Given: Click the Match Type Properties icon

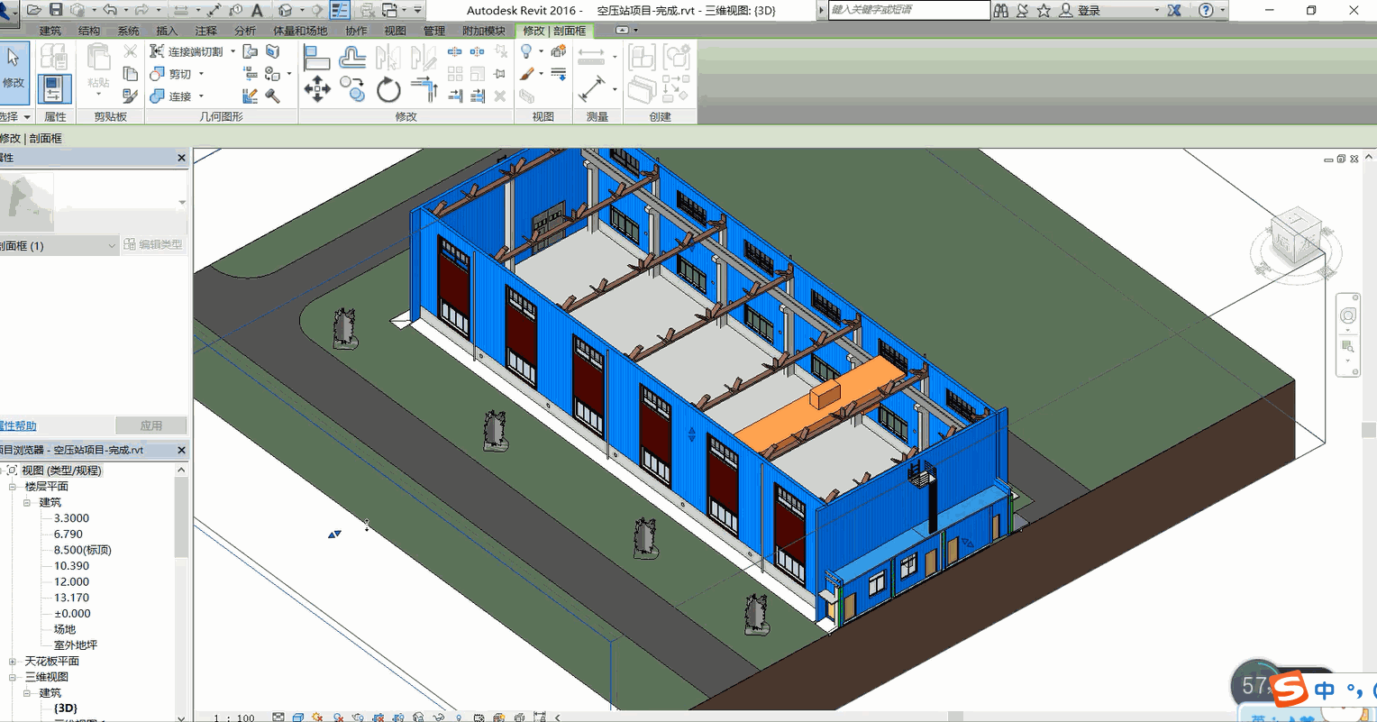Looking at the screenshot, I should tap(131, 95).
